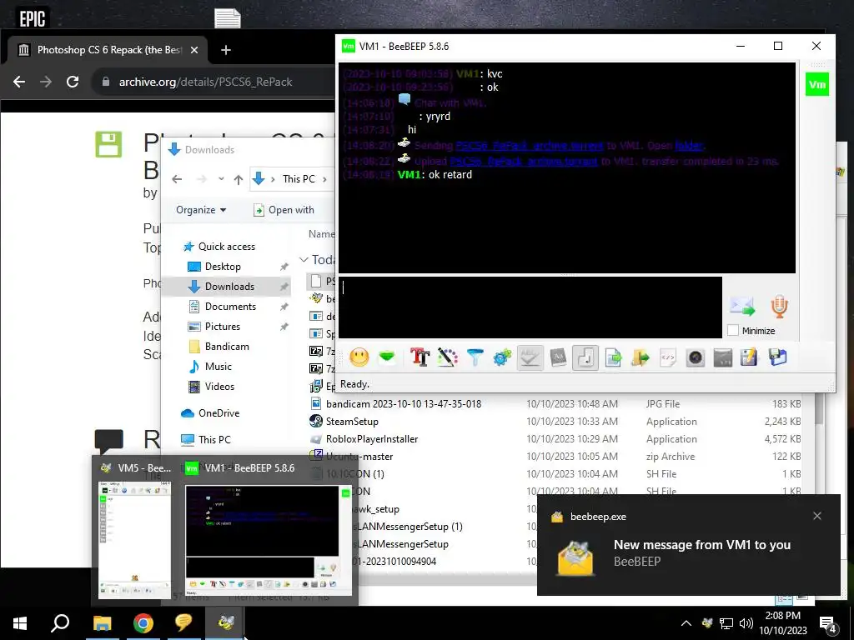
Task: Select This PC in navigation pane
Action: [214, 439]
